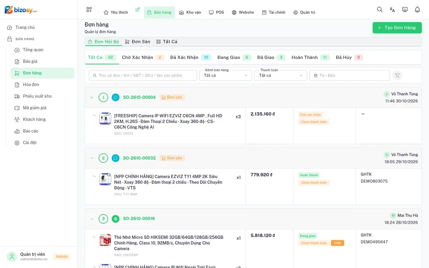Open the notifications bell
The image size is (429, 268).
(x=417, y=10)
